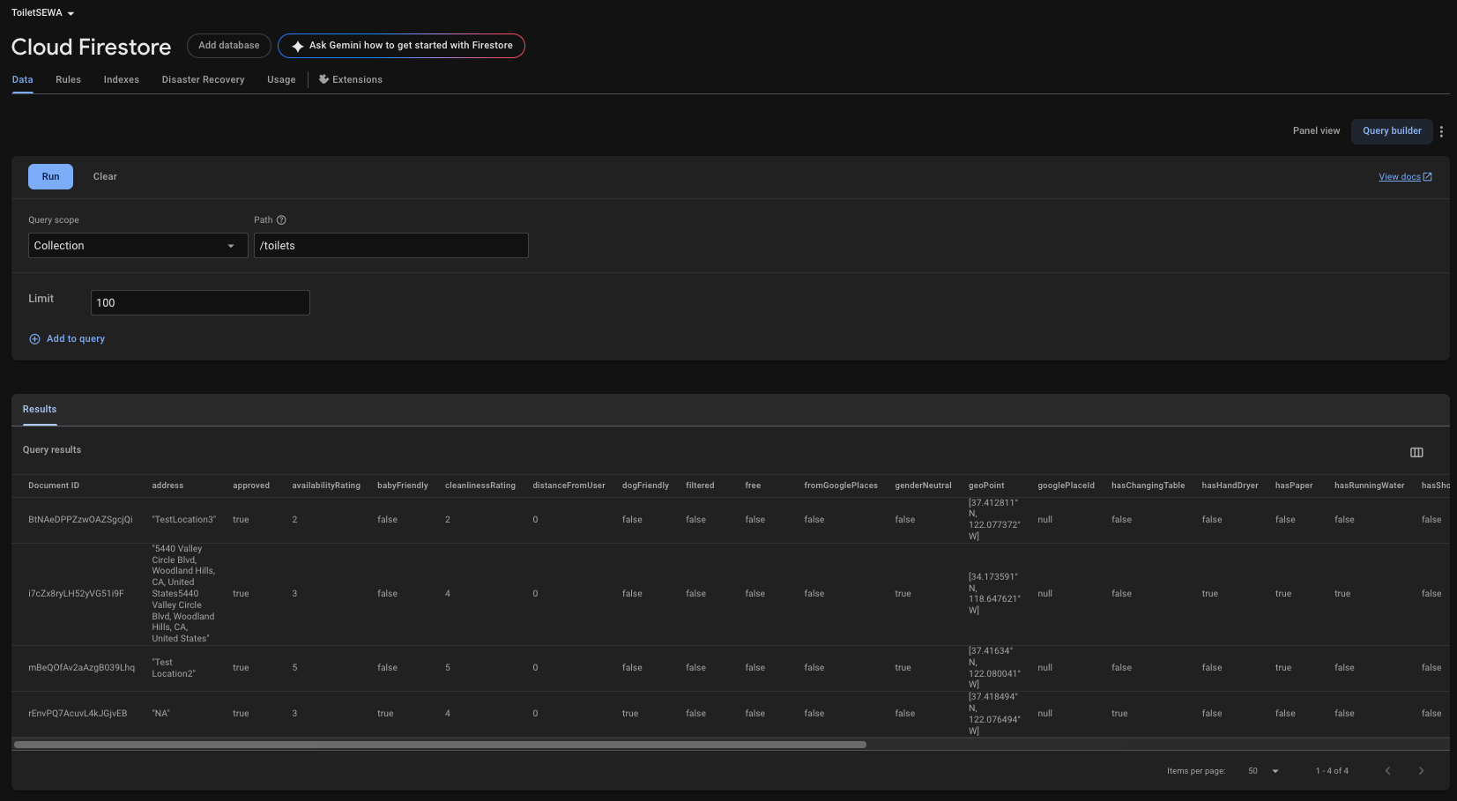Open the Indexes tab
This screenshot has height=801, width=1457.
click(x=122, y=79)
